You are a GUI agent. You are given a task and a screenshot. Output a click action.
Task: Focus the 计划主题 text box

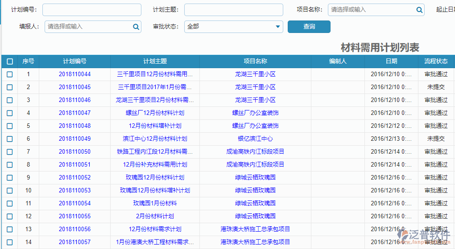pos(233,10)
